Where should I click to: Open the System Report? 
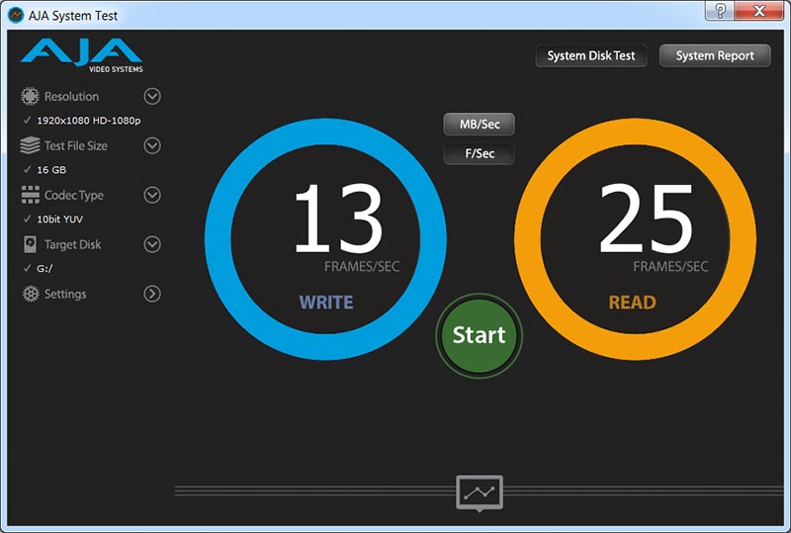click(715, 55)
